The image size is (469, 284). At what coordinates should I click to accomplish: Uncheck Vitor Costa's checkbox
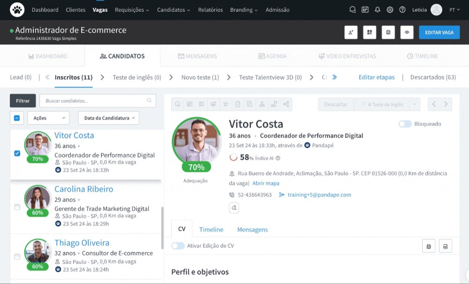tap(17, 153)
